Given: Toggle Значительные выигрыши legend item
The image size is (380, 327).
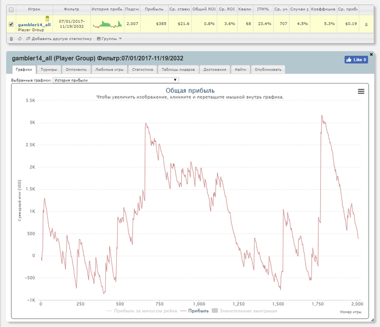Looking at the screenshot, I should (244, 311).
